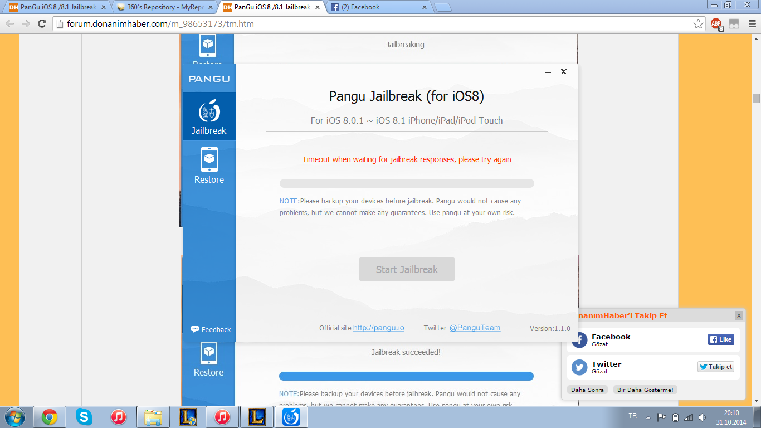761x428 pixels.
Task: Click the gray jailbreak progress bar
Action: pos(407,183)
